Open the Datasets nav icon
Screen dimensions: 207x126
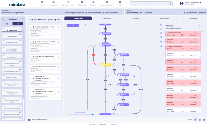tap(93, 2)
